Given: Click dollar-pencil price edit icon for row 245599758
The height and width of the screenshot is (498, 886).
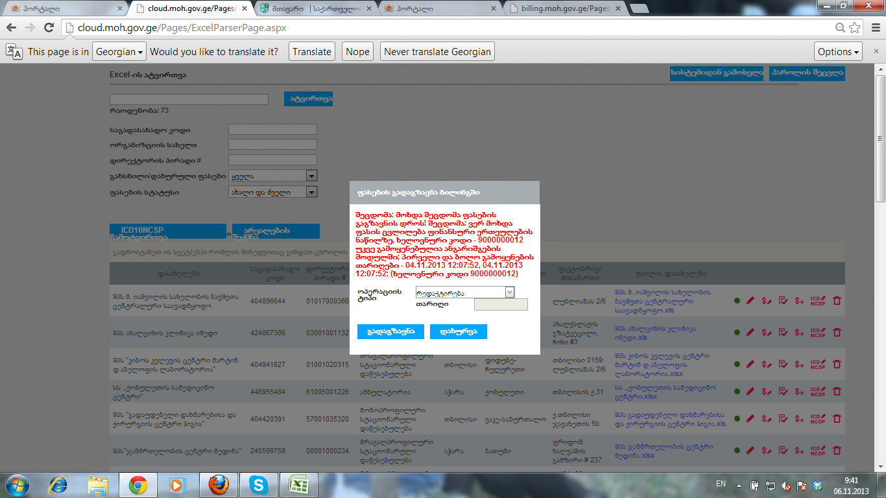Looking at the screenshot, I should (766, 450).
